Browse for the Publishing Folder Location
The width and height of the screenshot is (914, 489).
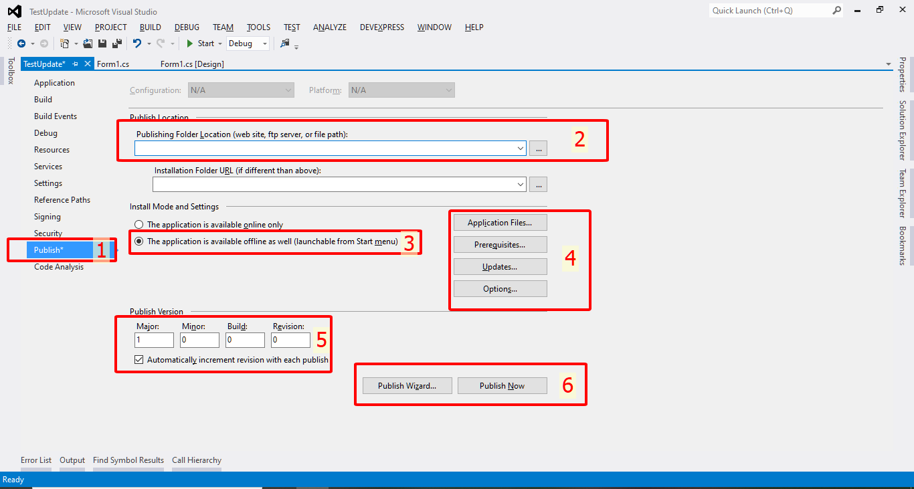tap(539, 149)
